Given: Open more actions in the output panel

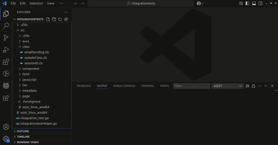Looking at the screenshot, I should click(x=259, y=86).
